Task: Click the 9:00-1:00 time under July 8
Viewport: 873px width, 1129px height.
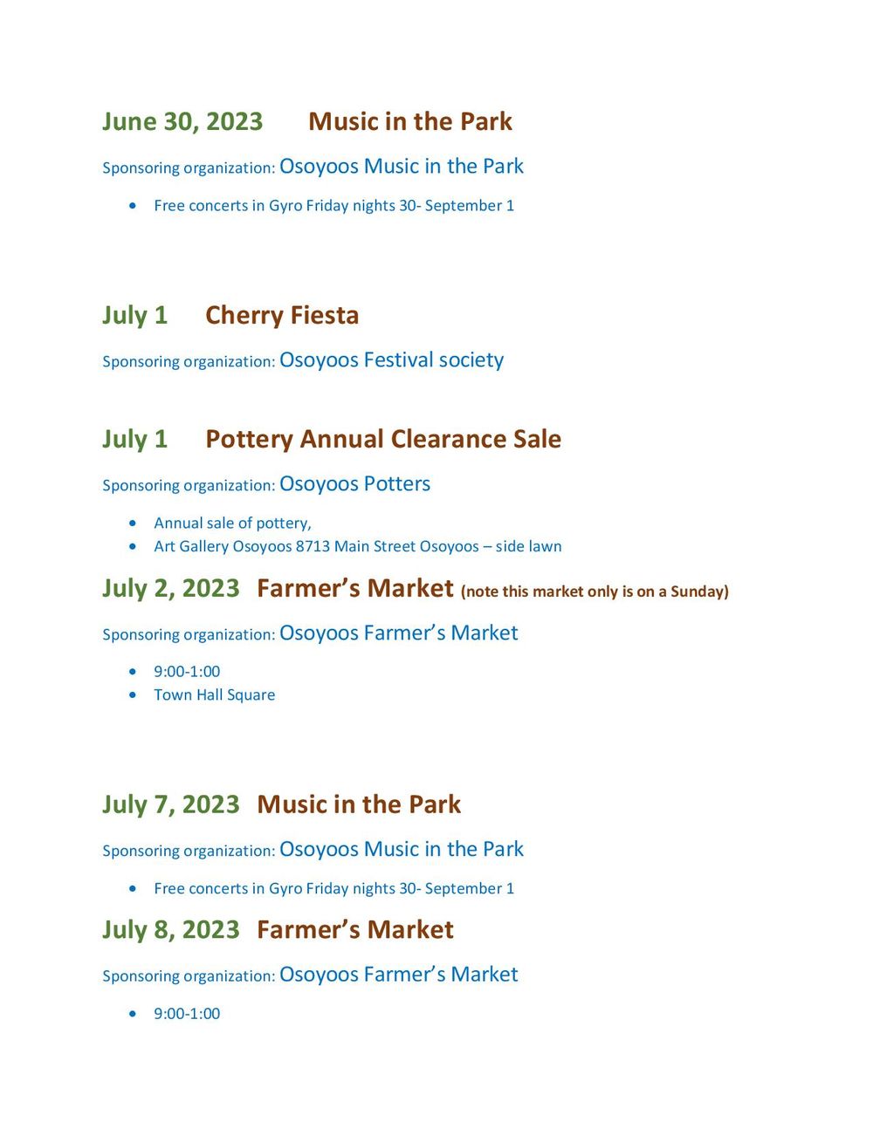Action: coord(187,1013)
